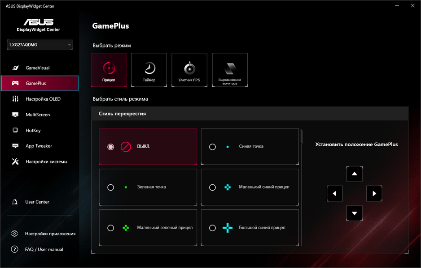
Task: Click the wrench and screwdriver system settings icon
Action: pyautogui.click(x=15, y=162)
